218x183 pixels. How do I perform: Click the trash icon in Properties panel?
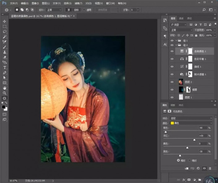[x=210, y=168]
